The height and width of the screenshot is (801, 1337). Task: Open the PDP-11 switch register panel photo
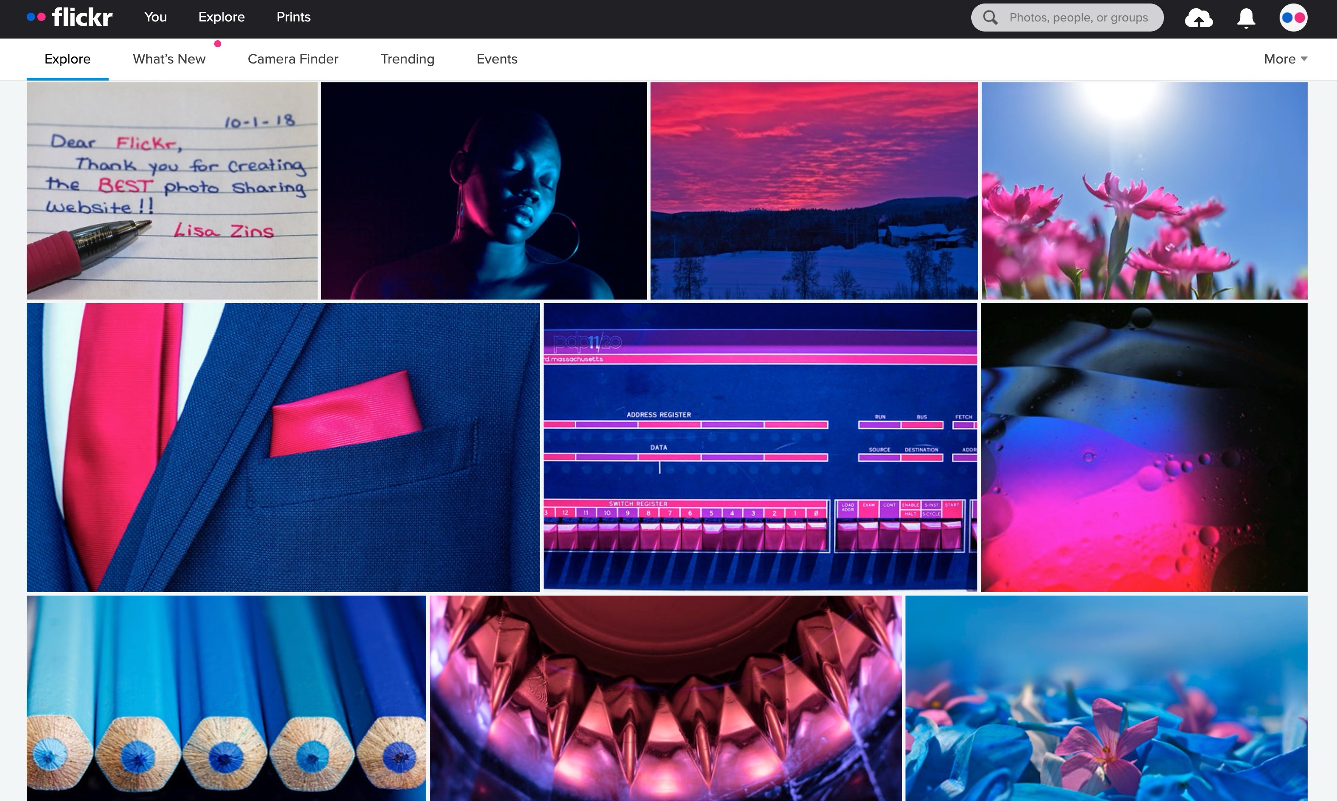760,447
